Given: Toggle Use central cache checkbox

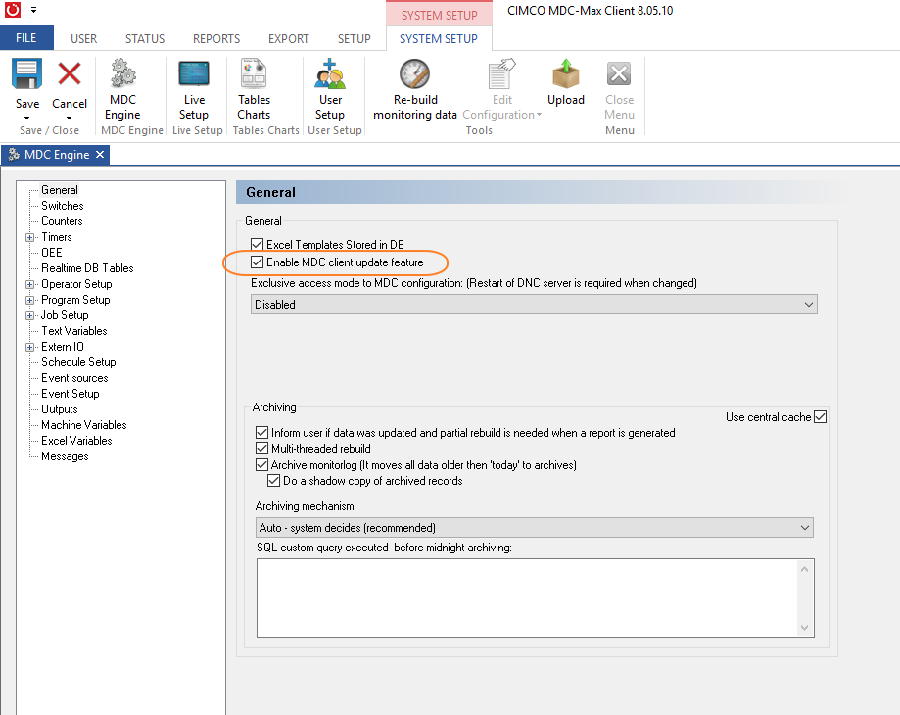Looking at the screenshot, I should [x=821, y=417].
